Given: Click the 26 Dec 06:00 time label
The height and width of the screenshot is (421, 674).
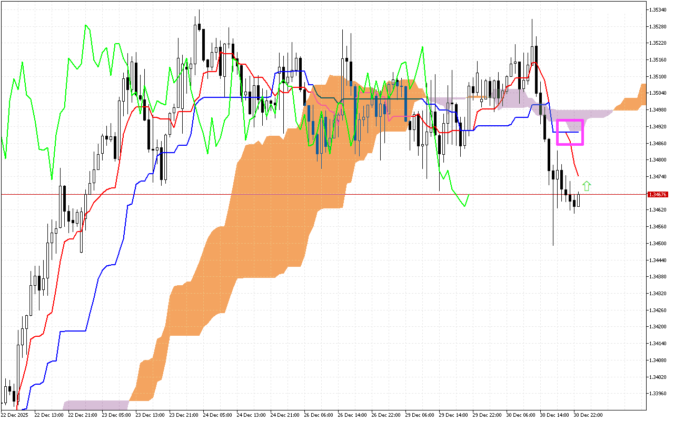Looking at the screenshot, I should coord(318,415).
